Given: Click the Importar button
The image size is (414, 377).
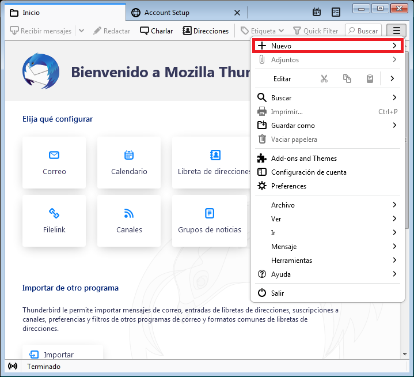Looking at the screenshot, I should [63, 353].
